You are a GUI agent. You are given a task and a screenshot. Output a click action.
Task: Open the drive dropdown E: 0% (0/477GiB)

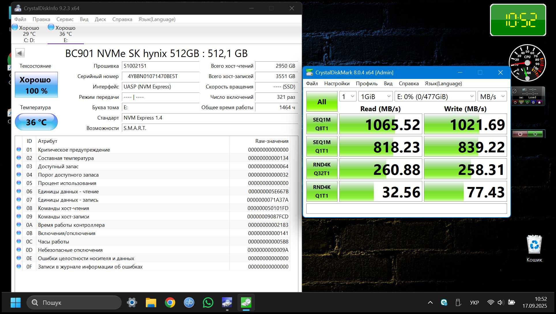435,97
